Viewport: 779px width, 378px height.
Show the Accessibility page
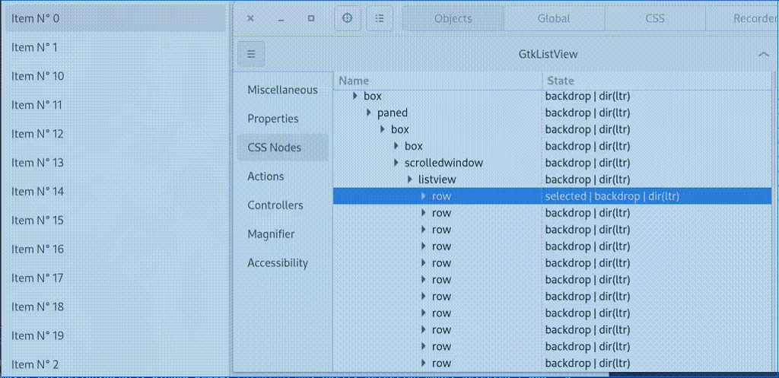278,263
